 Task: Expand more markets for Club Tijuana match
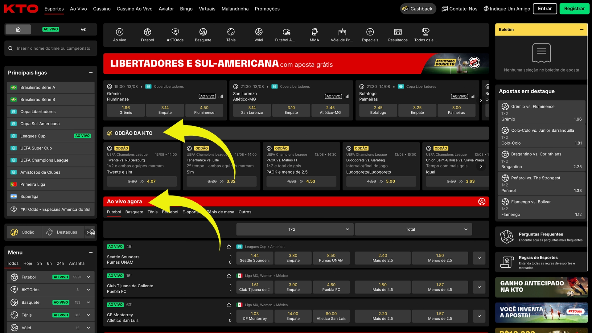pos(479,287)
